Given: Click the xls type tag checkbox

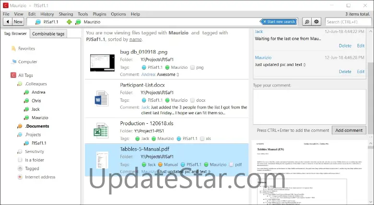Looking at the screenshot, I should pos(202,139).
